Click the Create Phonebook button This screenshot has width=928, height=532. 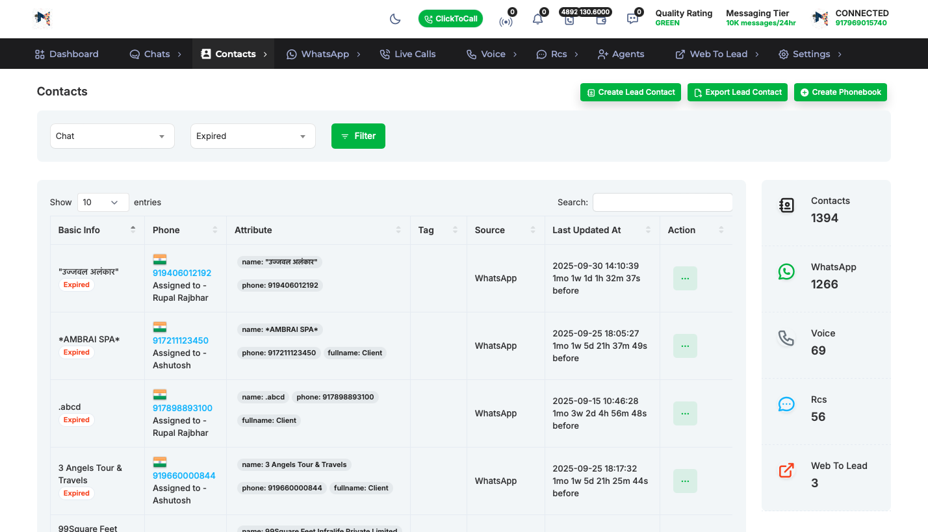tap(840, 92)
